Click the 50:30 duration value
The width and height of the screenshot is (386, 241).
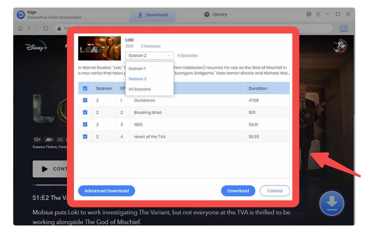(254, 137)
